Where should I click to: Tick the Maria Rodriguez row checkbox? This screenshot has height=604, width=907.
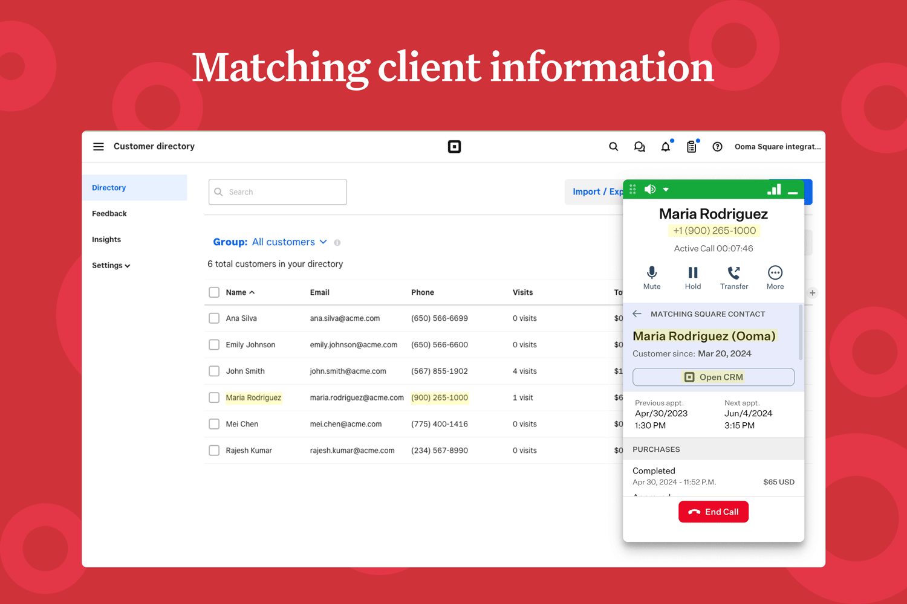tap(214, 397)
